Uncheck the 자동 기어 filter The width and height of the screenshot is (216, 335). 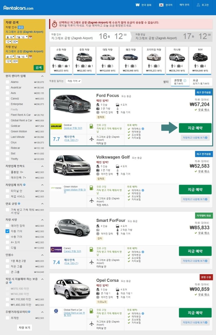(x=8, y=231)
